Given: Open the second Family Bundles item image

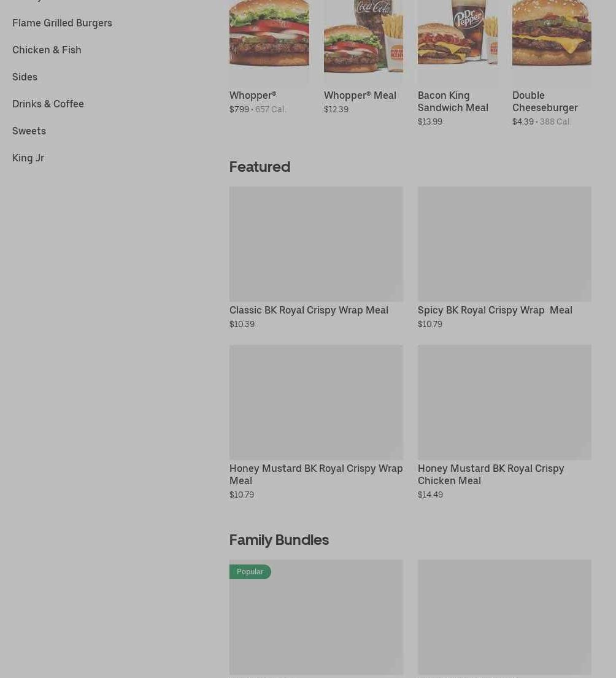Looking at the screenshot, I should [x=504, y=617].
